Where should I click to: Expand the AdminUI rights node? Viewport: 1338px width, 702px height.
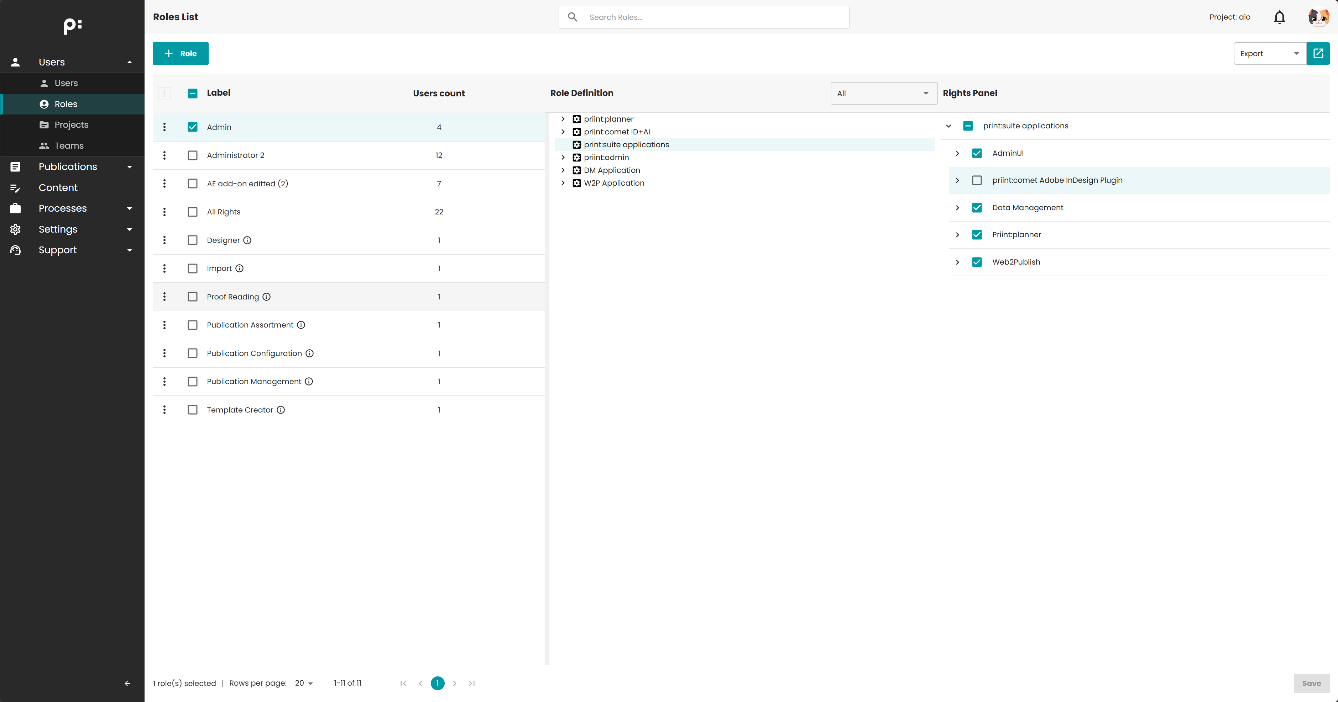point(957,153)
